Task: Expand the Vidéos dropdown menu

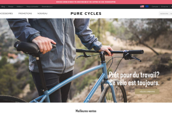Action: pyautogui.click(x=20, y=7)
